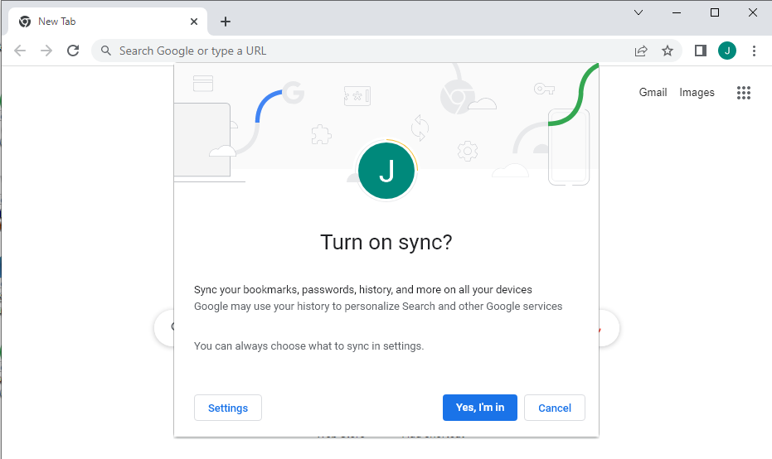Screen dimensions: 772x459
Task: Expand the tab search chevron
Action: [638, 12]
